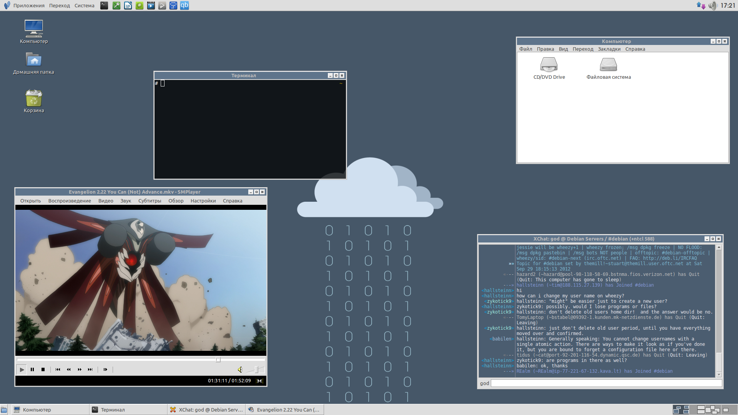Rewind video in SMPlayer
The height and width of the screenshot is (415, 738).
(x=68, y=370)
